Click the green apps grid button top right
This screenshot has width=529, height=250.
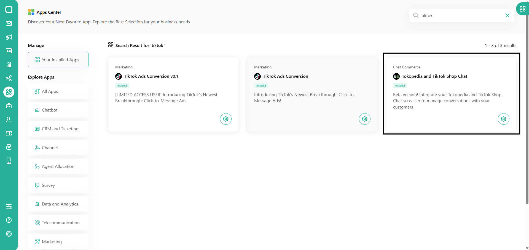click(522, 9)
